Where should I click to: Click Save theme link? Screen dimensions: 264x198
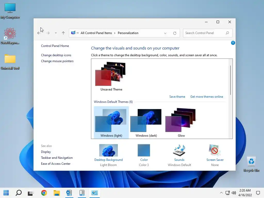177,97
